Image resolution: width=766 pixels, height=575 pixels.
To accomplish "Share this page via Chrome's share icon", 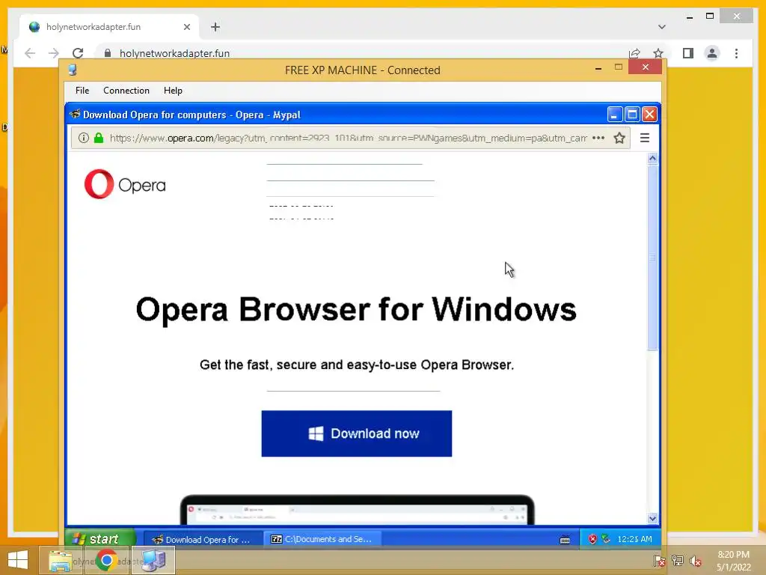I will [634, 53].
